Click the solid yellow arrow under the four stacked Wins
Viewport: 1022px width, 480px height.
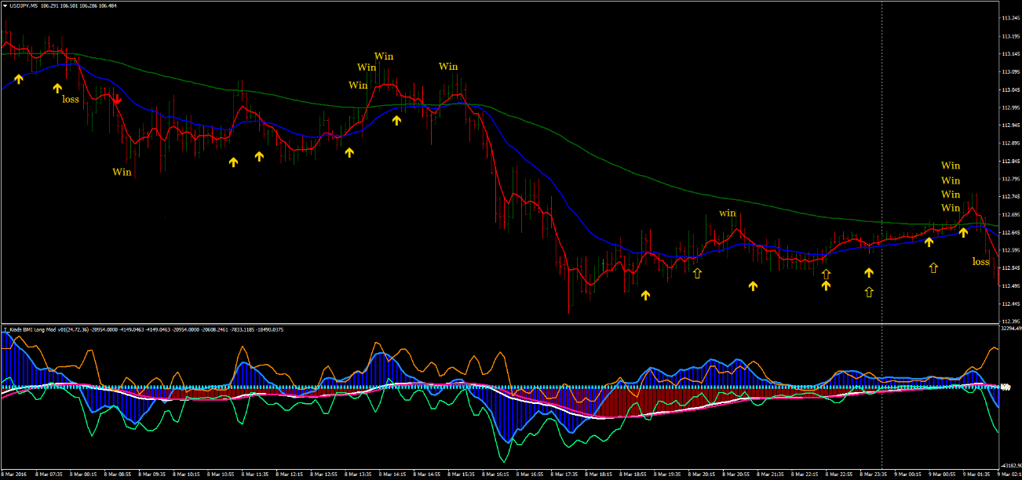tap(963, 232)
